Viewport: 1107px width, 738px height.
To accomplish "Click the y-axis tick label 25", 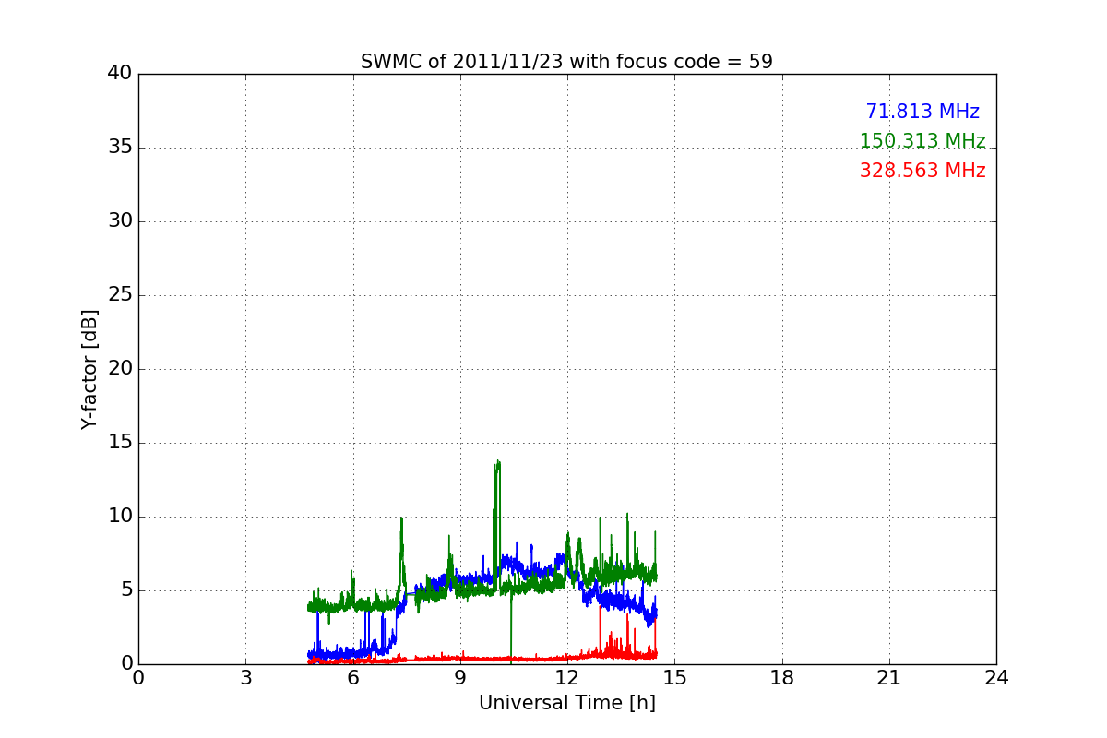I will (x=120, y=295).
